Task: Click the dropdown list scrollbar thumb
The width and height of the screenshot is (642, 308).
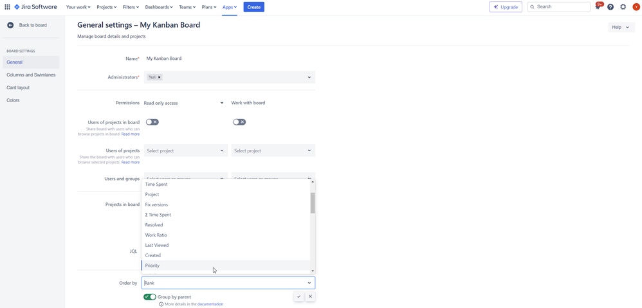Action: click(313, 203)
